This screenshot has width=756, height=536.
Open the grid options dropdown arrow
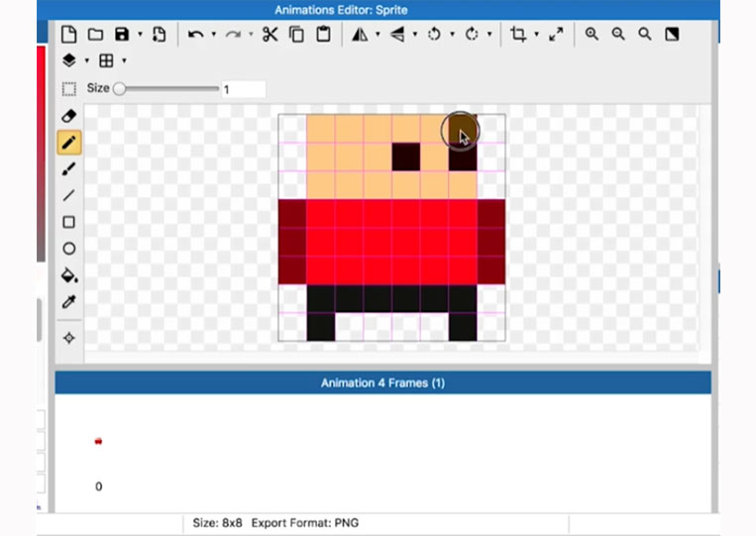124,60
